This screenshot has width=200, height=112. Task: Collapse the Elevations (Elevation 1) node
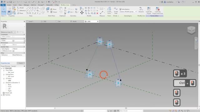coord(4,83)
